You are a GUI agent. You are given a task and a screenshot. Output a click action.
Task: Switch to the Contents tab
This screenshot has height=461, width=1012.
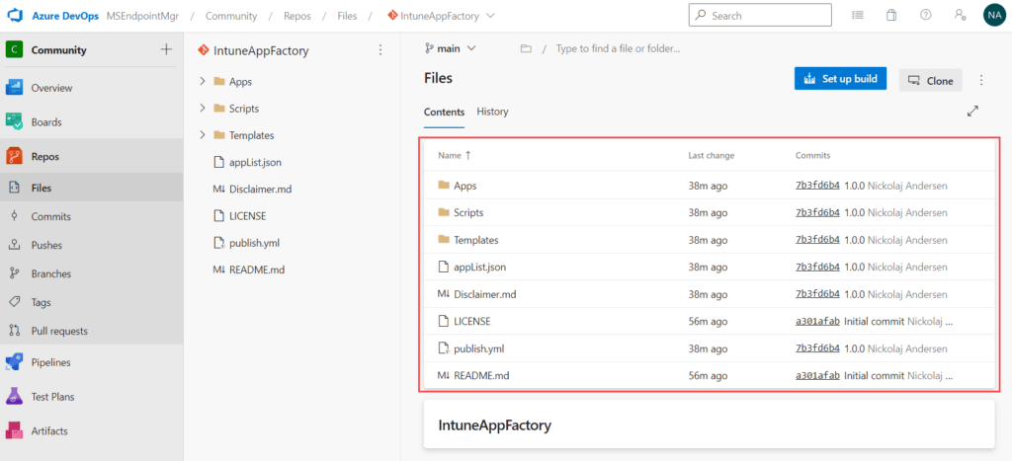tap(444, 112)
